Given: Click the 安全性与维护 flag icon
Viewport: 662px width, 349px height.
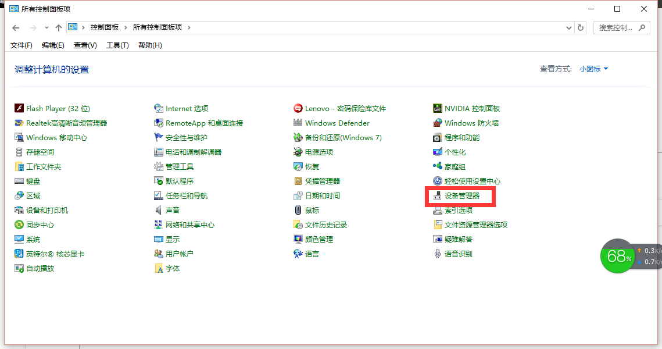Looking at the screenshot, I should click(158, 137).
